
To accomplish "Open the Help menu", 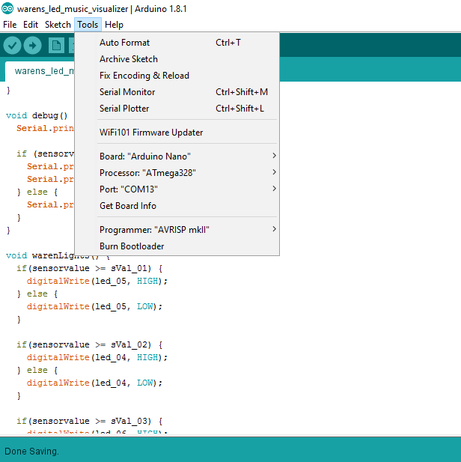I will coord(114,25).
